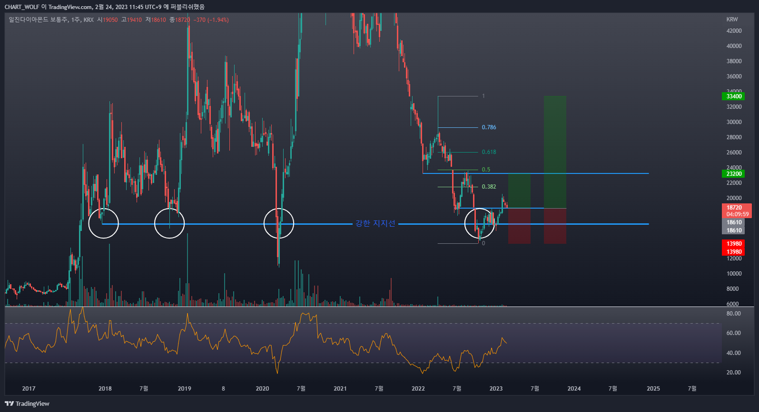
Task: Click the 80.00 RSI scale value
Action: pos(733,314)
